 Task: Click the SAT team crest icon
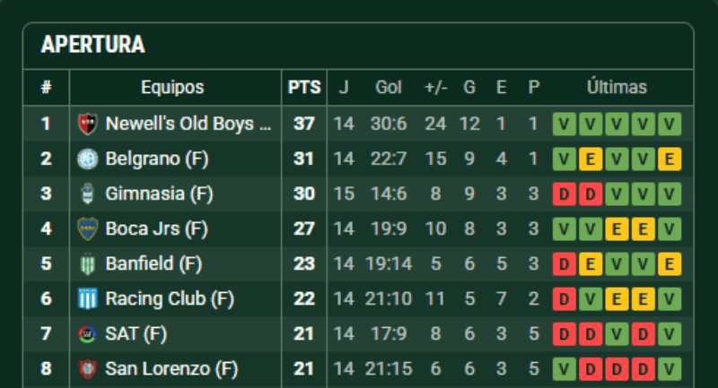(87, 334)
